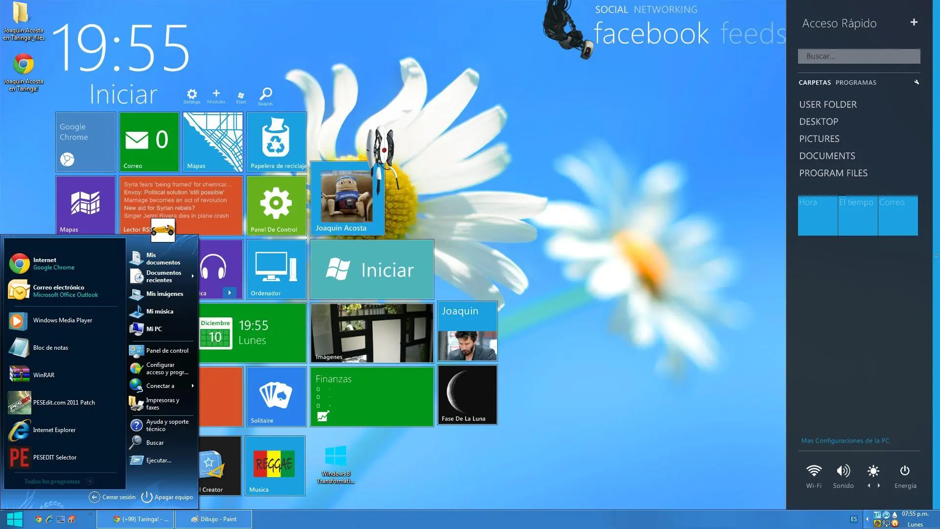This screenshot has width=940, height=529.
Task: Open Mi PC in start menu
Action: (x=162, y=329)
